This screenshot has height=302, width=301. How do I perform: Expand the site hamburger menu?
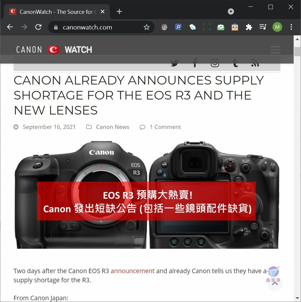pos(275,50)
